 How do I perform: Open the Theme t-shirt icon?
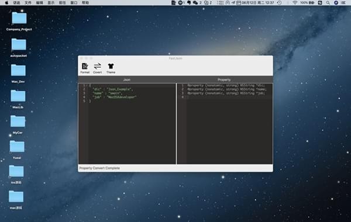(111, 66)
